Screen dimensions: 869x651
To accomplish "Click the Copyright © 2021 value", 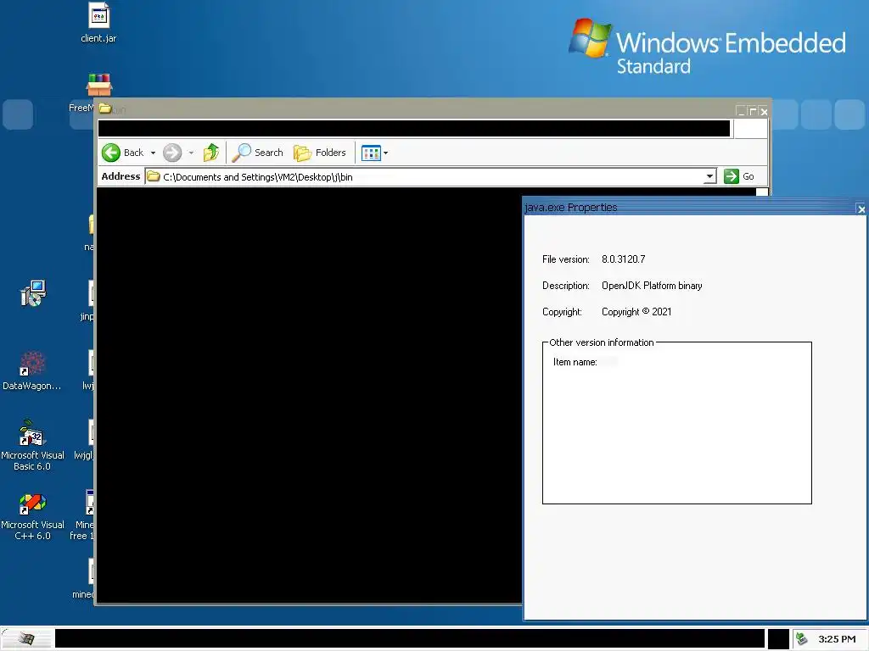I will pos(636,312).
